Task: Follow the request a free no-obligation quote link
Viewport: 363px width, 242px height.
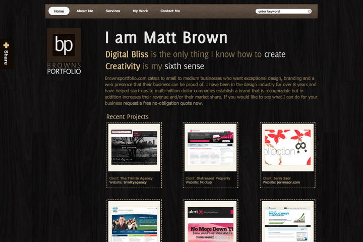Action: 163,103
